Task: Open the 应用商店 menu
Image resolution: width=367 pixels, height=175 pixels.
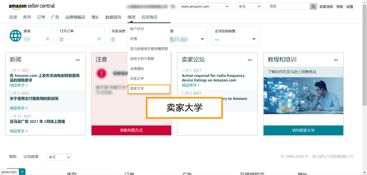Action: tap(150, 17)
